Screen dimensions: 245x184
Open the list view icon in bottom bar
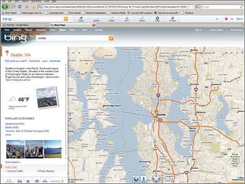click(x=9, y=181)
